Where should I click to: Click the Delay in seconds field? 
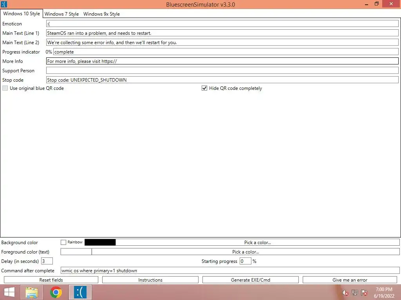[x=47, y=261]
